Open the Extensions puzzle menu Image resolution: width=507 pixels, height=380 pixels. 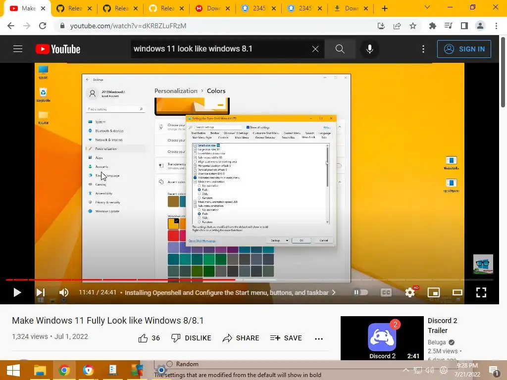coord(432,26)
